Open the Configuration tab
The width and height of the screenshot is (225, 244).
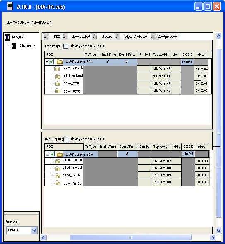click(x=167, y=37)
